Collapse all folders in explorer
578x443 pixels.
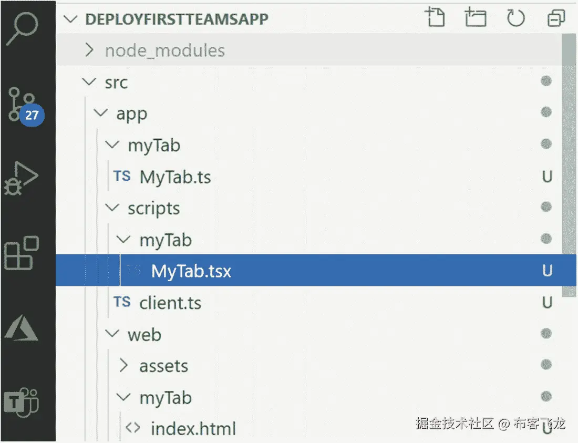(x=555, y=19)
